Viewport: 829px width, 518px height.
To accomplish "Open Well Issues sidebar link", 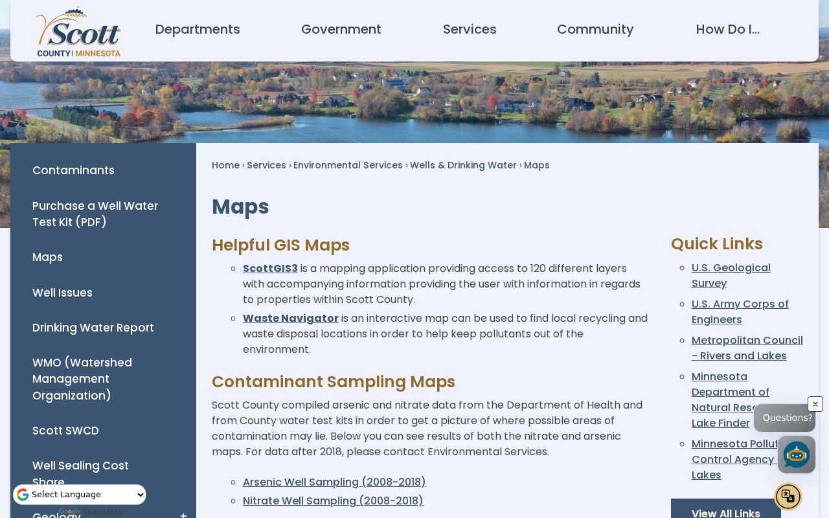I will (62, 293).
